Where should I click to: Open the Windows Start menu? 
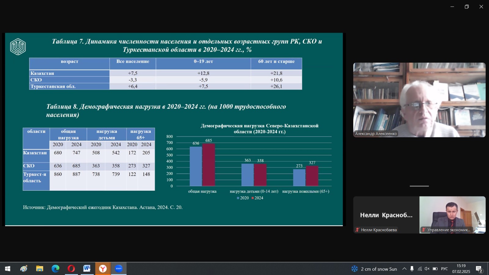coord(8,269)
